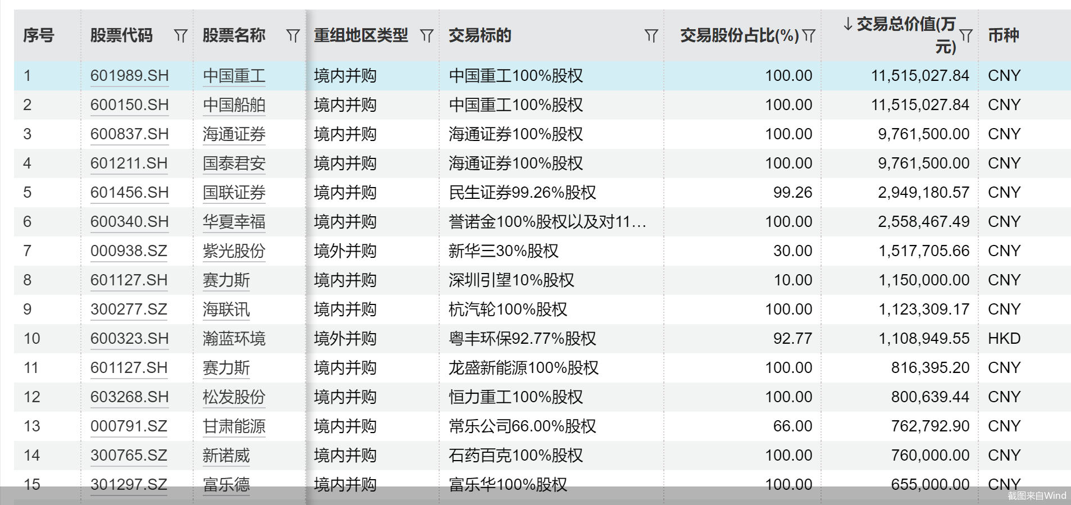This screenshot has width=1071, height=505.
Task: Select value 800,639.44
Action: click(931, 397)
